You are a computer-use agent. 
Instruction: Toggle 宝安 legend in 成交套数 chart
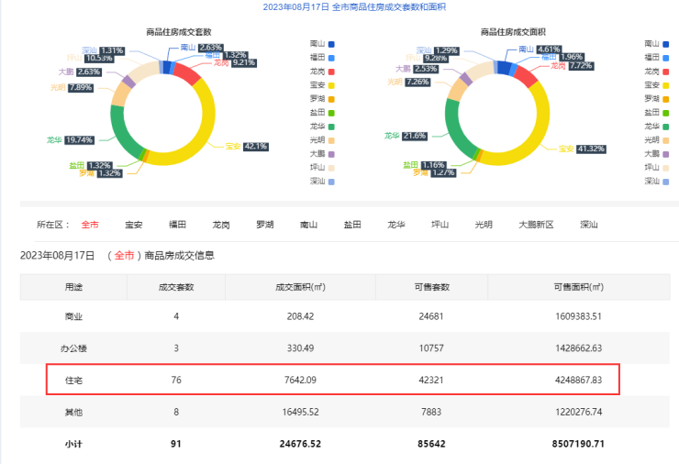click(x=322, y=84)
